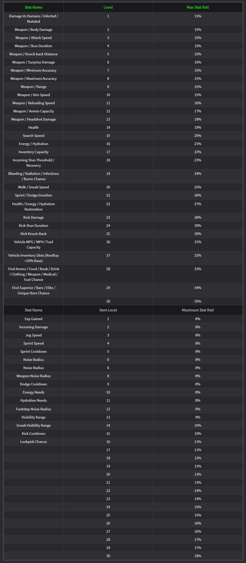Click the "Exp Gained" stat cell
246x563 pixels.
[33, 319]
